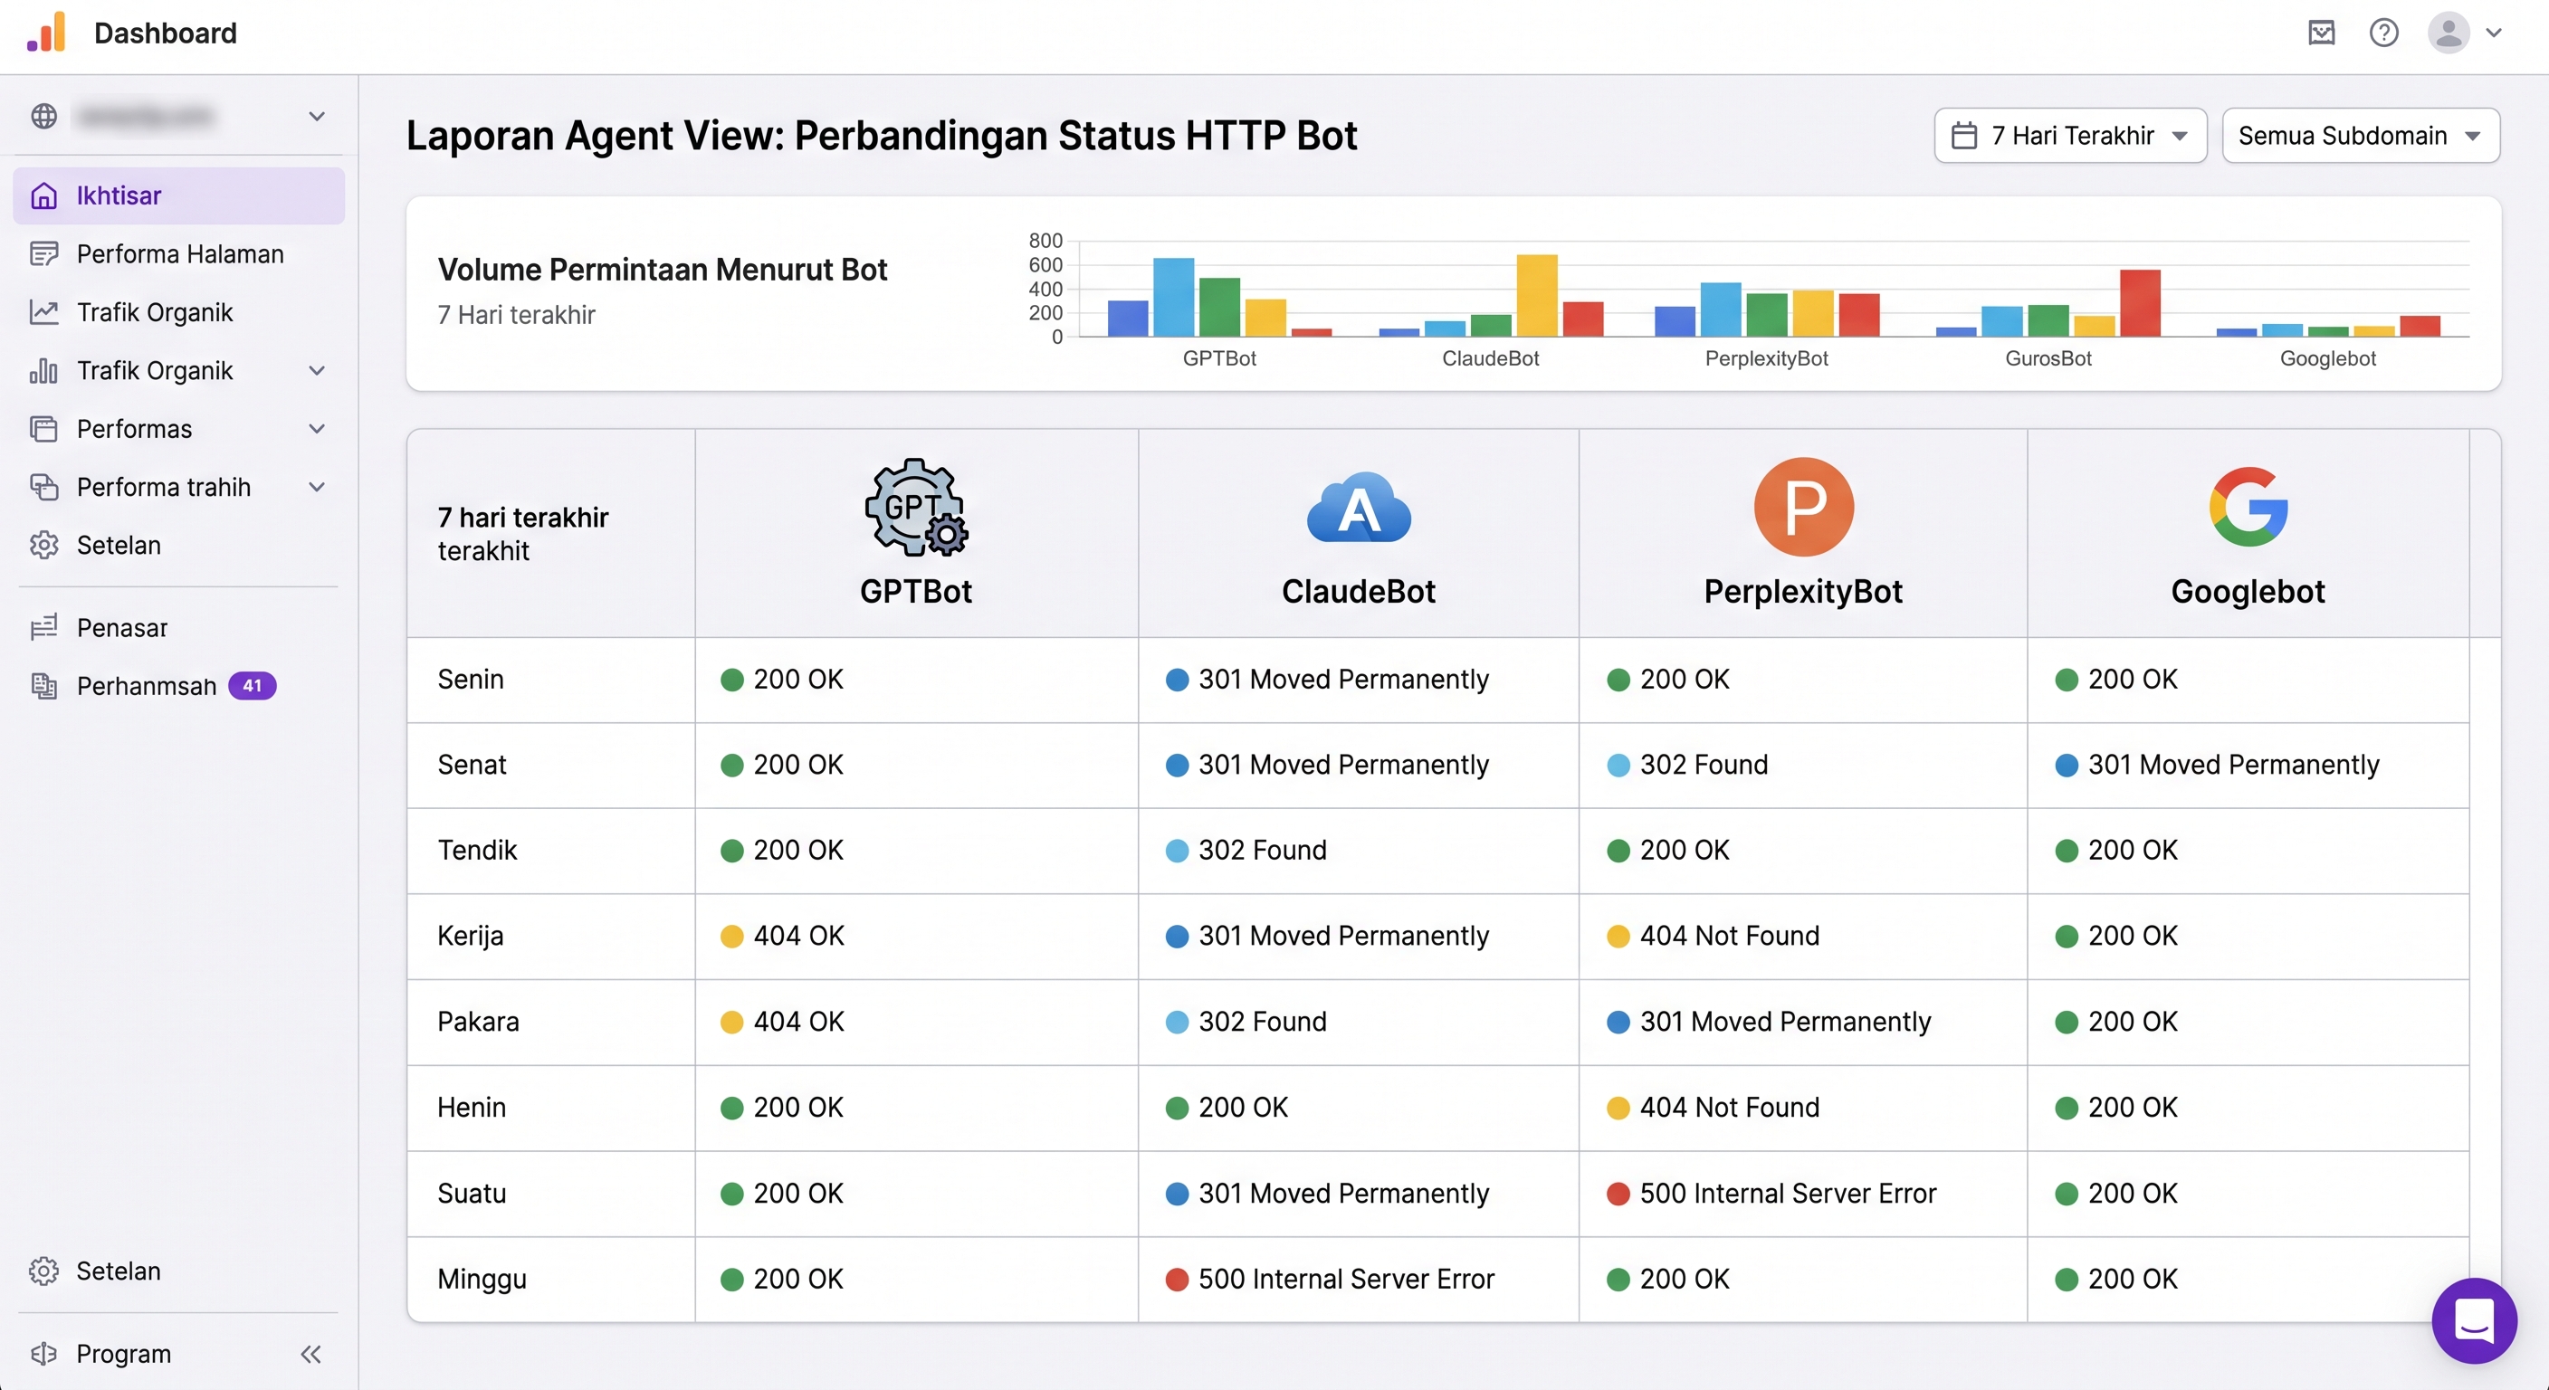Open the user profile avatar
The width and height of the screenshot is (2549, 1390).
pos(2448,33)
